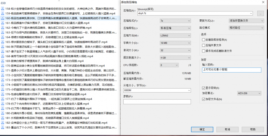
Task: Select the file icon for entry 168
Action: click(x=3, y=56)
